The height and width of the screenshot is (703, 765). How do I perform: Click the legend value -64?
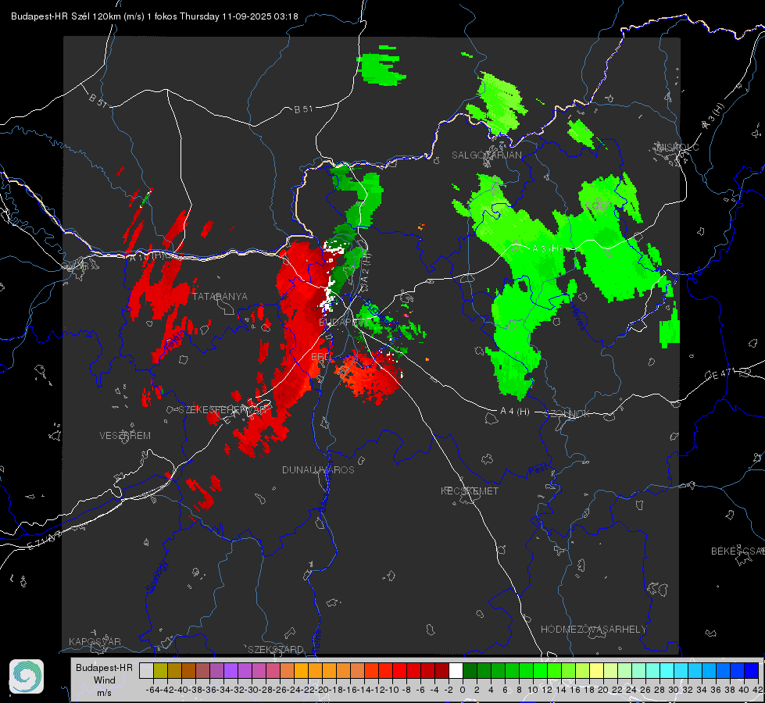(152, 690)
